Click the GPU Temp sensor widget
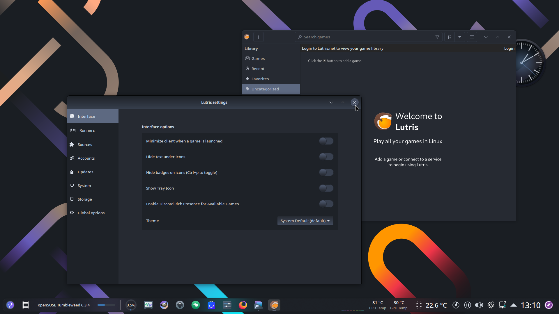559x314 pixels. [399, 305]
